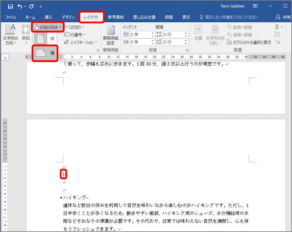Switch to the ホーム tab
This screenshot has width=292, height=232.
[x=30, y=17]
